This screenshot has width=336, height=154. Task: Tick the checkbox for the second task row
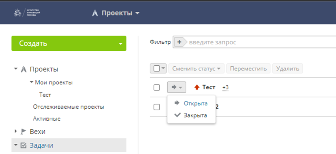point(157,107)
